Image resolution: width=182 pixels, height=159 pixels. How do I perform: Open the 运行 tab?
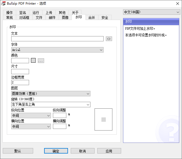[x=36, y=13]
